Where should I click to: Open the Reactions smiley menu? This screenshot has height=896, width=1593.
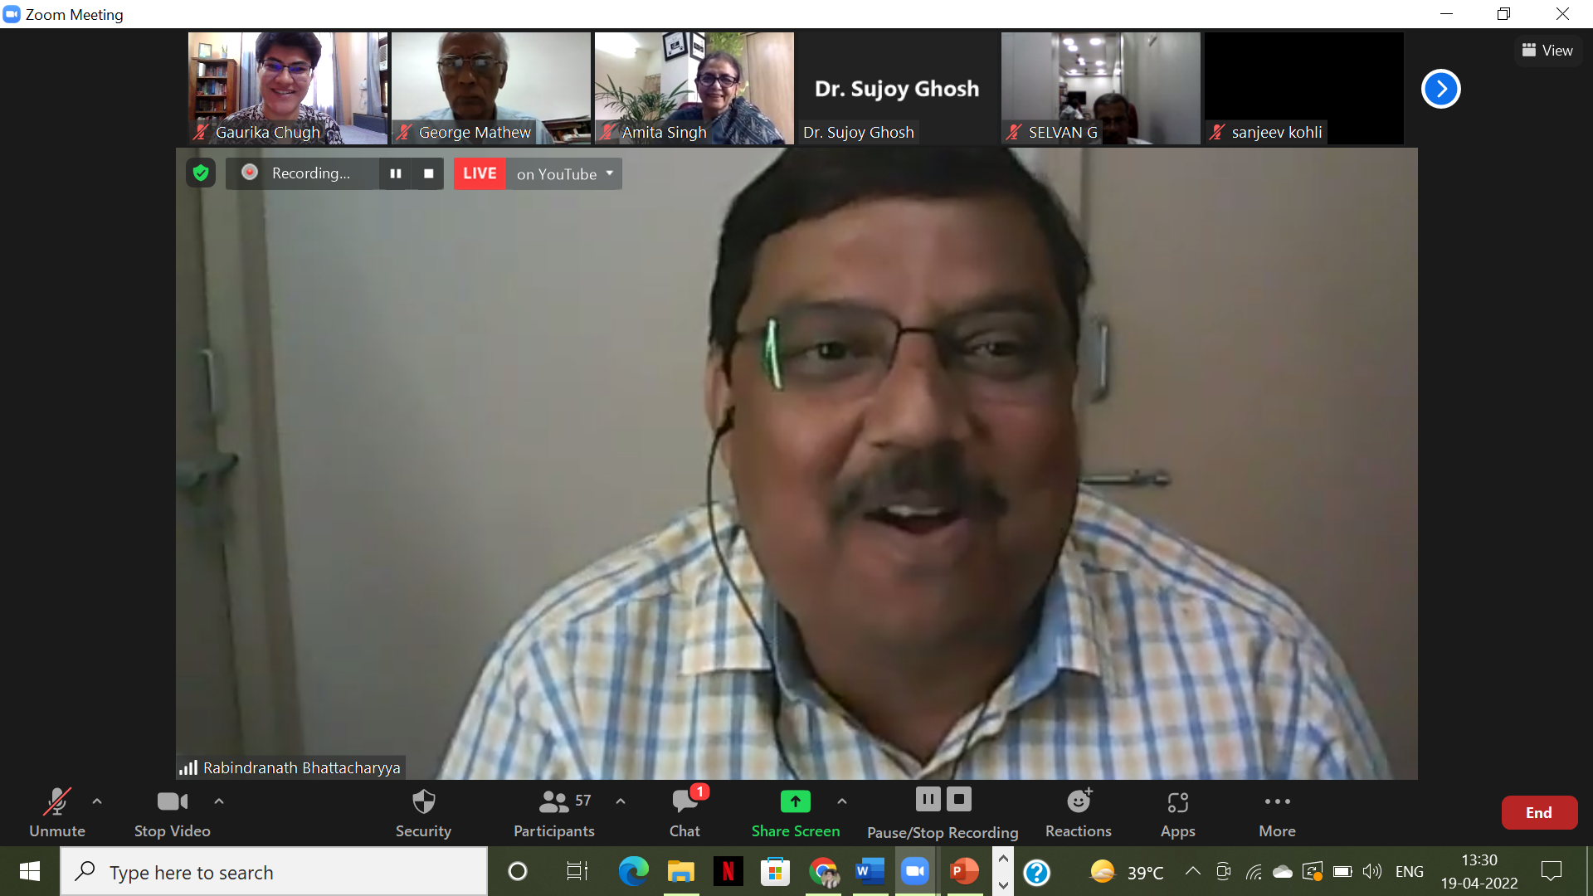[1078, 801]
